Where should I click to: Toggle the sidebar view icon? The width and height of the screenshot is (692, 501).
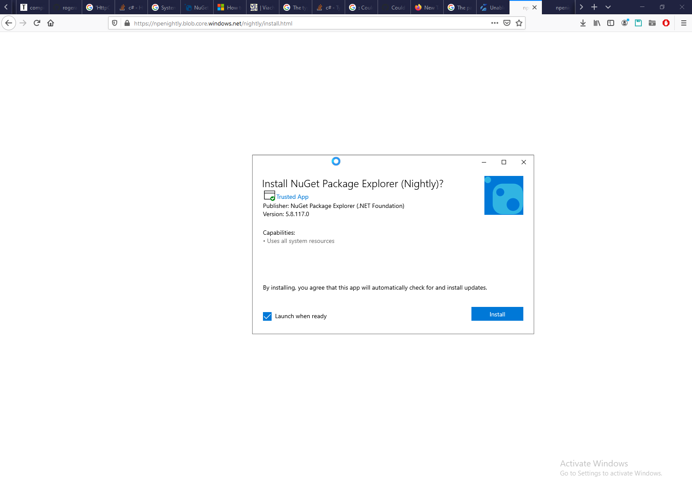click(611, 23)
